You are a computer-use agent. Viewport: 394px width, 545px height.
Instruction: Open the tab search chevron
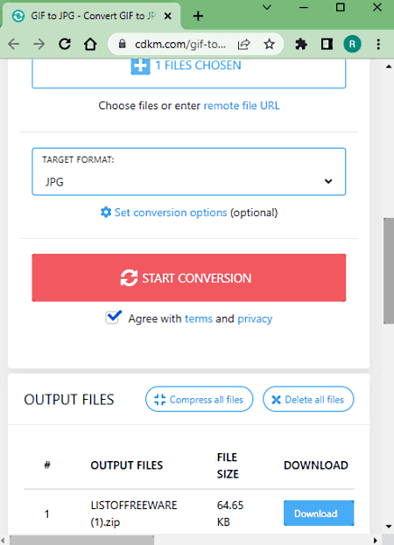click(x=267, y=7)
